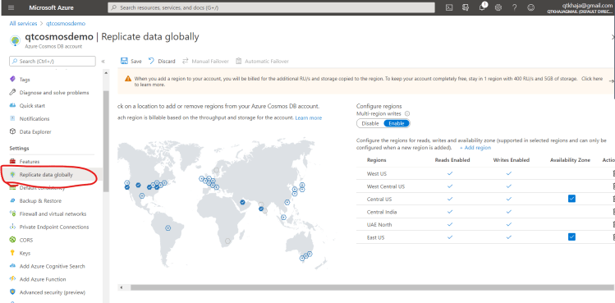This screenshot has height=303, width=615.
Task: Open the Keys page
Action: click(25, 253)
